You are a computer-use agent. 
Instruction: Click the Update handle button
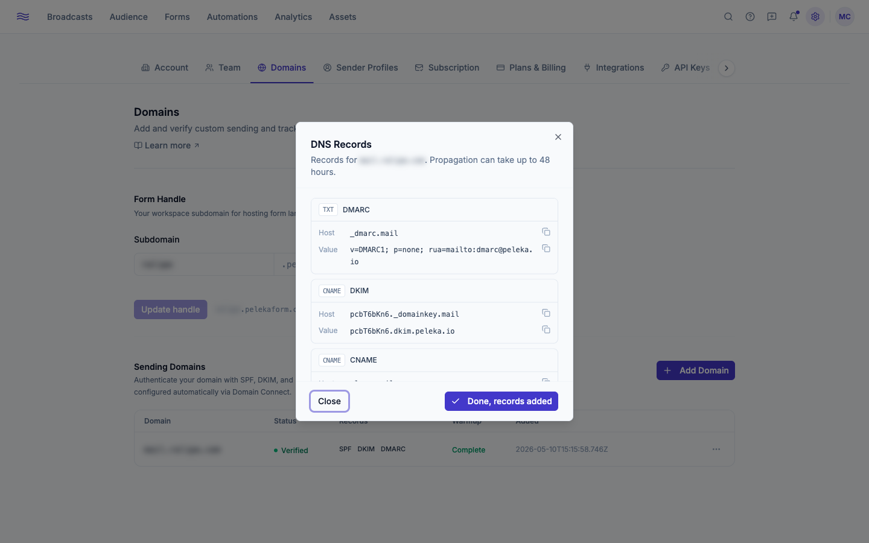point(171,310)
